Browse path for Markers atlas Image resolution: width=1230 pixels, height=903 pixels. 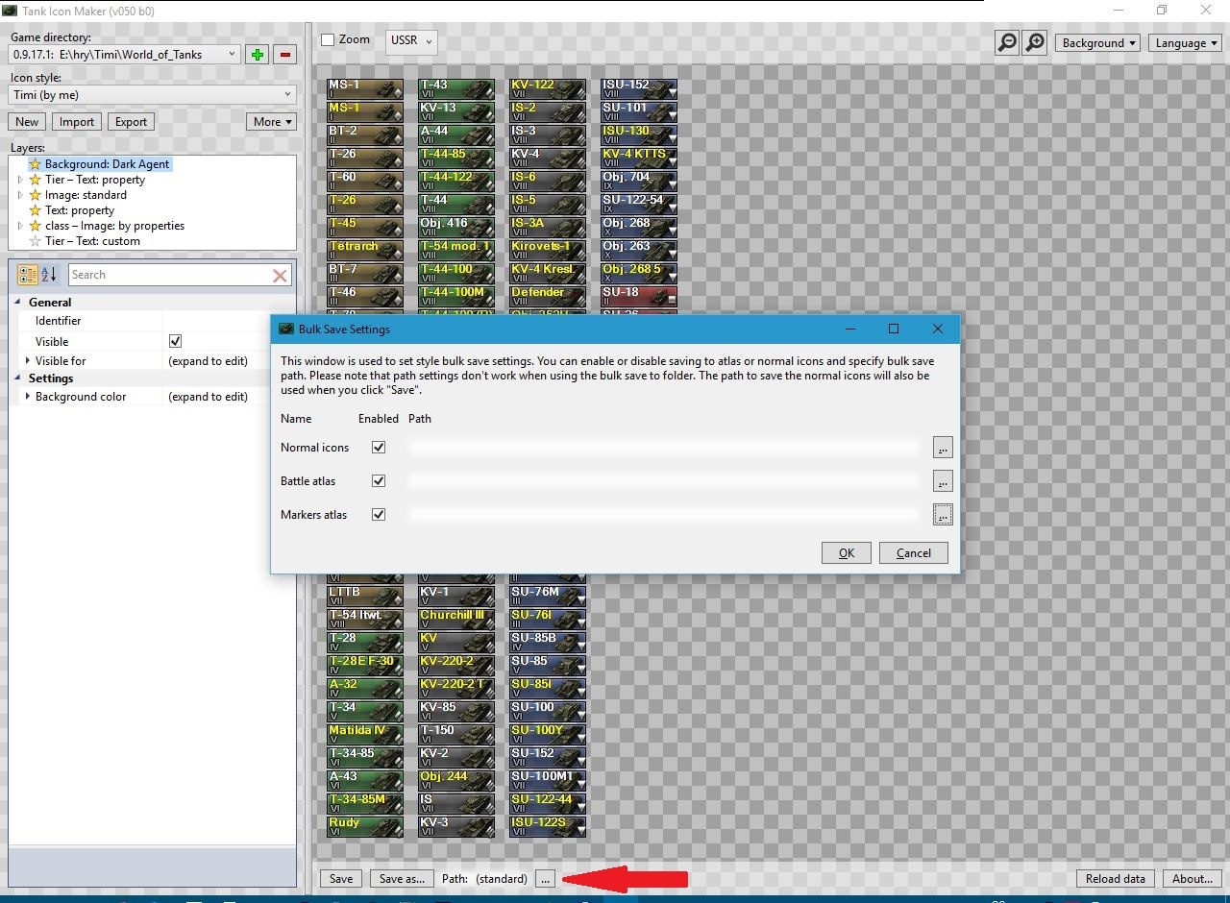pyautogui.click(x=943, y=515)
